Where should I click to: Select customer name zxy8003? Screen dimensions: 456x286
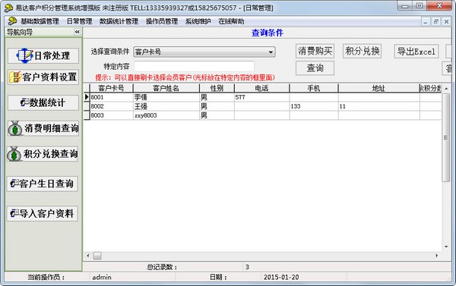[x=166, y=115]
